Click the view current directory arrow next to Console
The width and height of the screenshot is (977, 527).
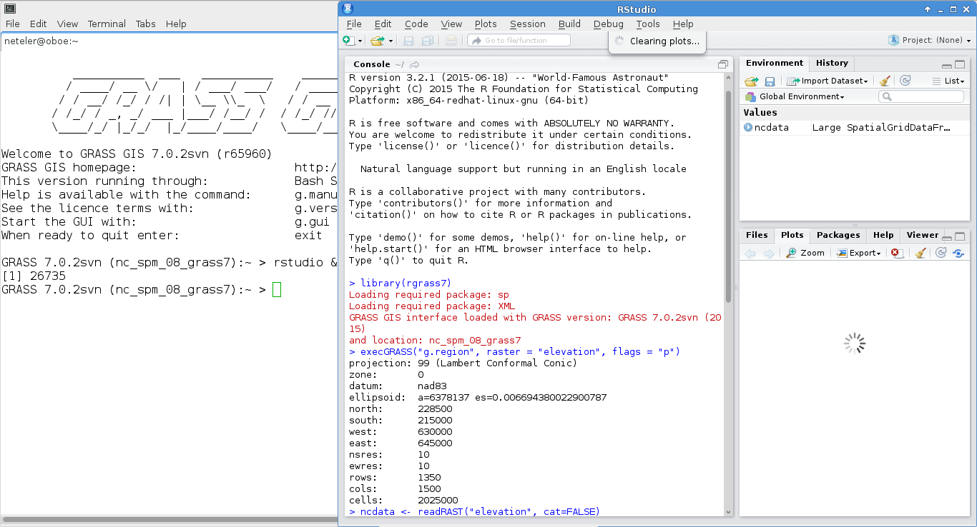pos(415,64)
